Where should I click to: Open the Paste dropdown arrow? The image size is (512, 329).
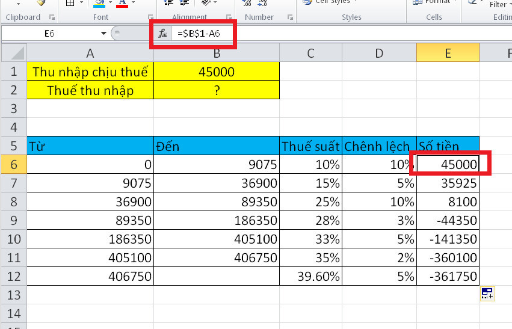(x=18, y=4)
